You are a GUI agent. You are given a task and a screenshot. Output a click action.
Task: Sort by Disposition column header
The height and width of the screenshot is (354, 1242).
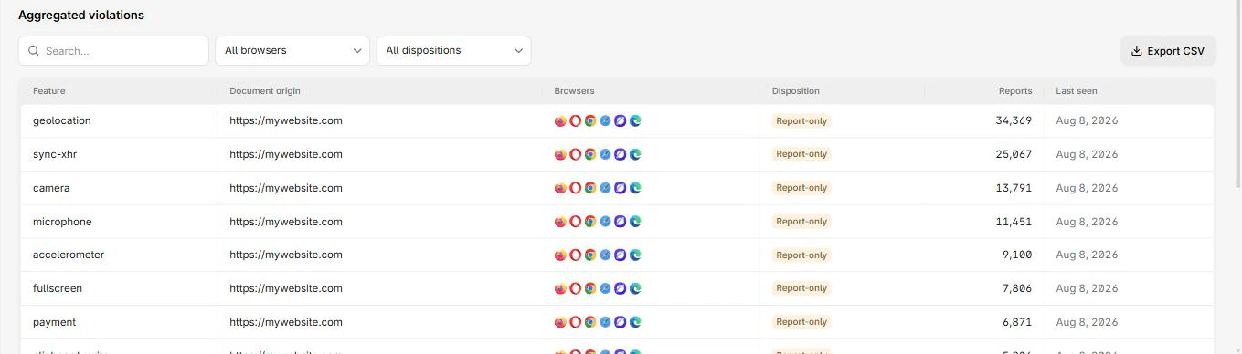[796, 91]
